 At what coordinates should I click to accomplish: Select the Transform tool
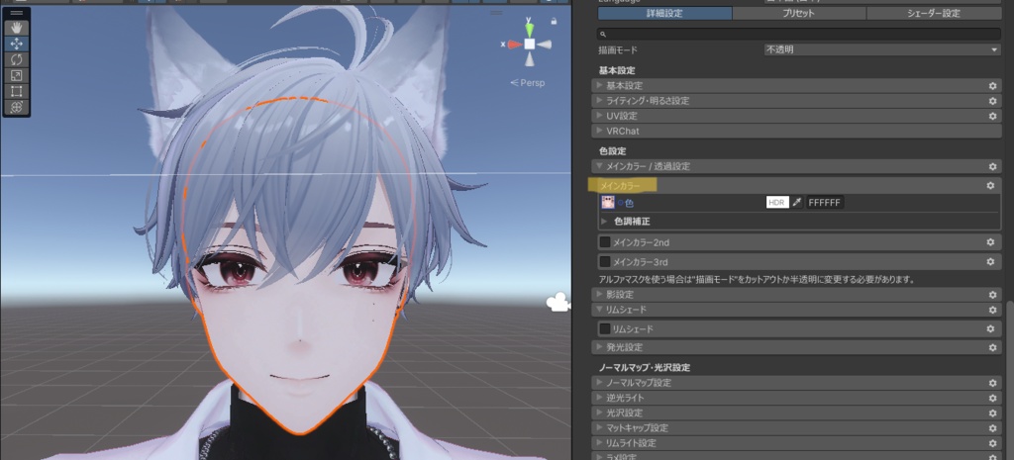click(x=16, y=107)
